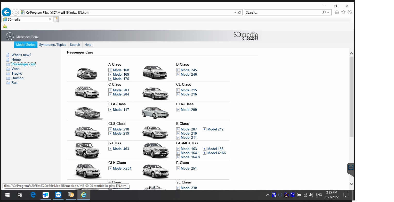Show hidden system tray icons chevron
394x202 pixels.
point(268,195)
